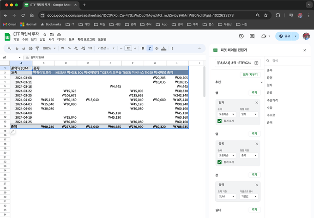The height and width of the screenshot is (218, 314).
Task: Add a value field with 추가
Action: pos(254,175)
